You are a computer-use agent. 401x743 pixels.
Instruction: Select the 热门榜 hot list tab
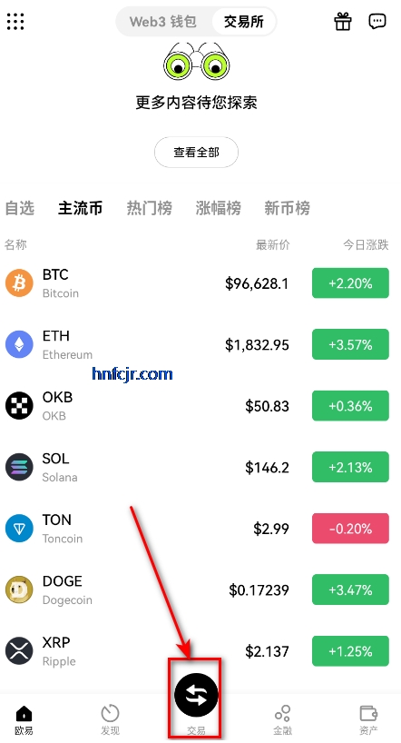(x=149, y=208)
